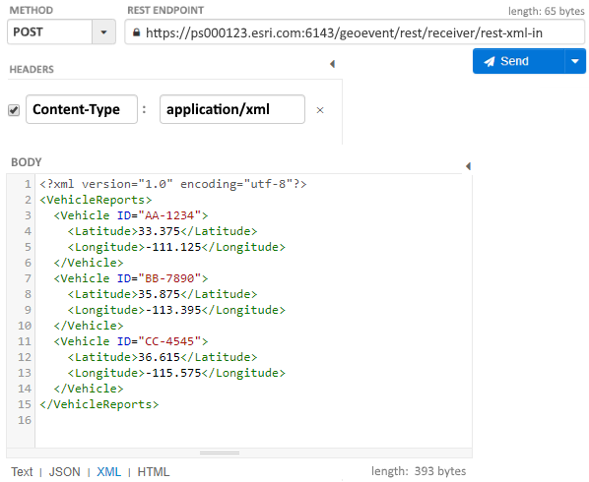This screenshot has height=482, width=589.
Task: Click the Latitude 33.375 line
Action: click(x=163, y=231)
